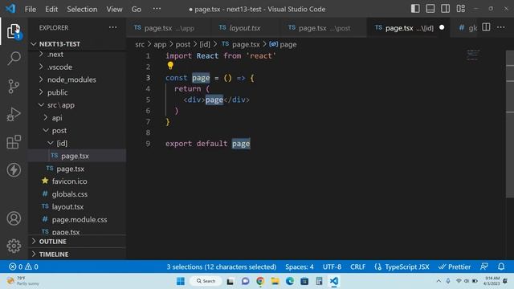Viewport: 514px width, 289px height.
Task: Open the View menu
Action: pyautogui.click(x=114, y=9)
